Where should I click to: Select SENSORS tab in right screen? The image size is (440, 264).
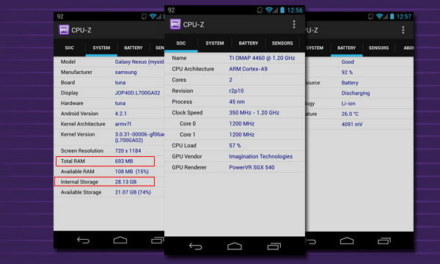[378, 48]
